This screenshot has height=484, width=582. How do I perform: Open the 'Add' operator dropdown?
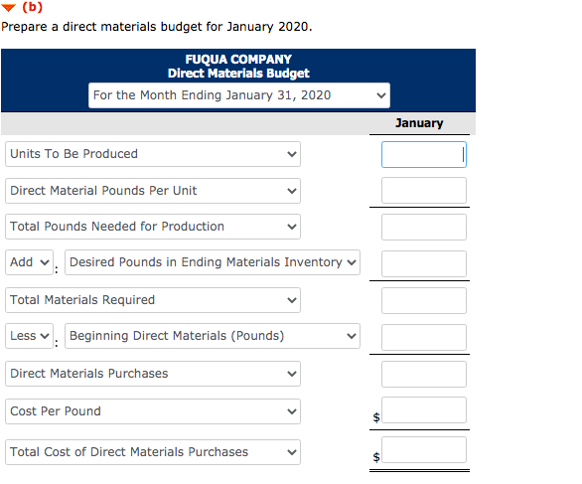click(29, 262)
